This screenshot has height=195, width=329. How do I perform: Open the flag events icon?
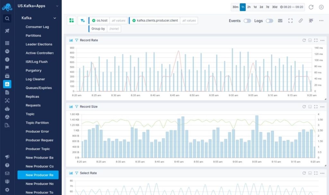point(7,68)
